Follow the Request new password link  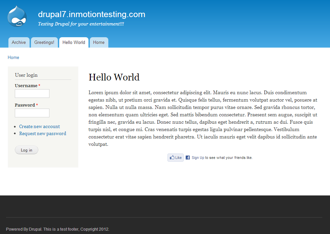pos(42,133)
